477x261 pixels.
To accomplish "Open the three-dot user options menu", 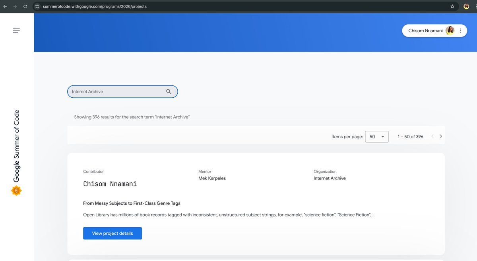I will (x=460, y=31).
